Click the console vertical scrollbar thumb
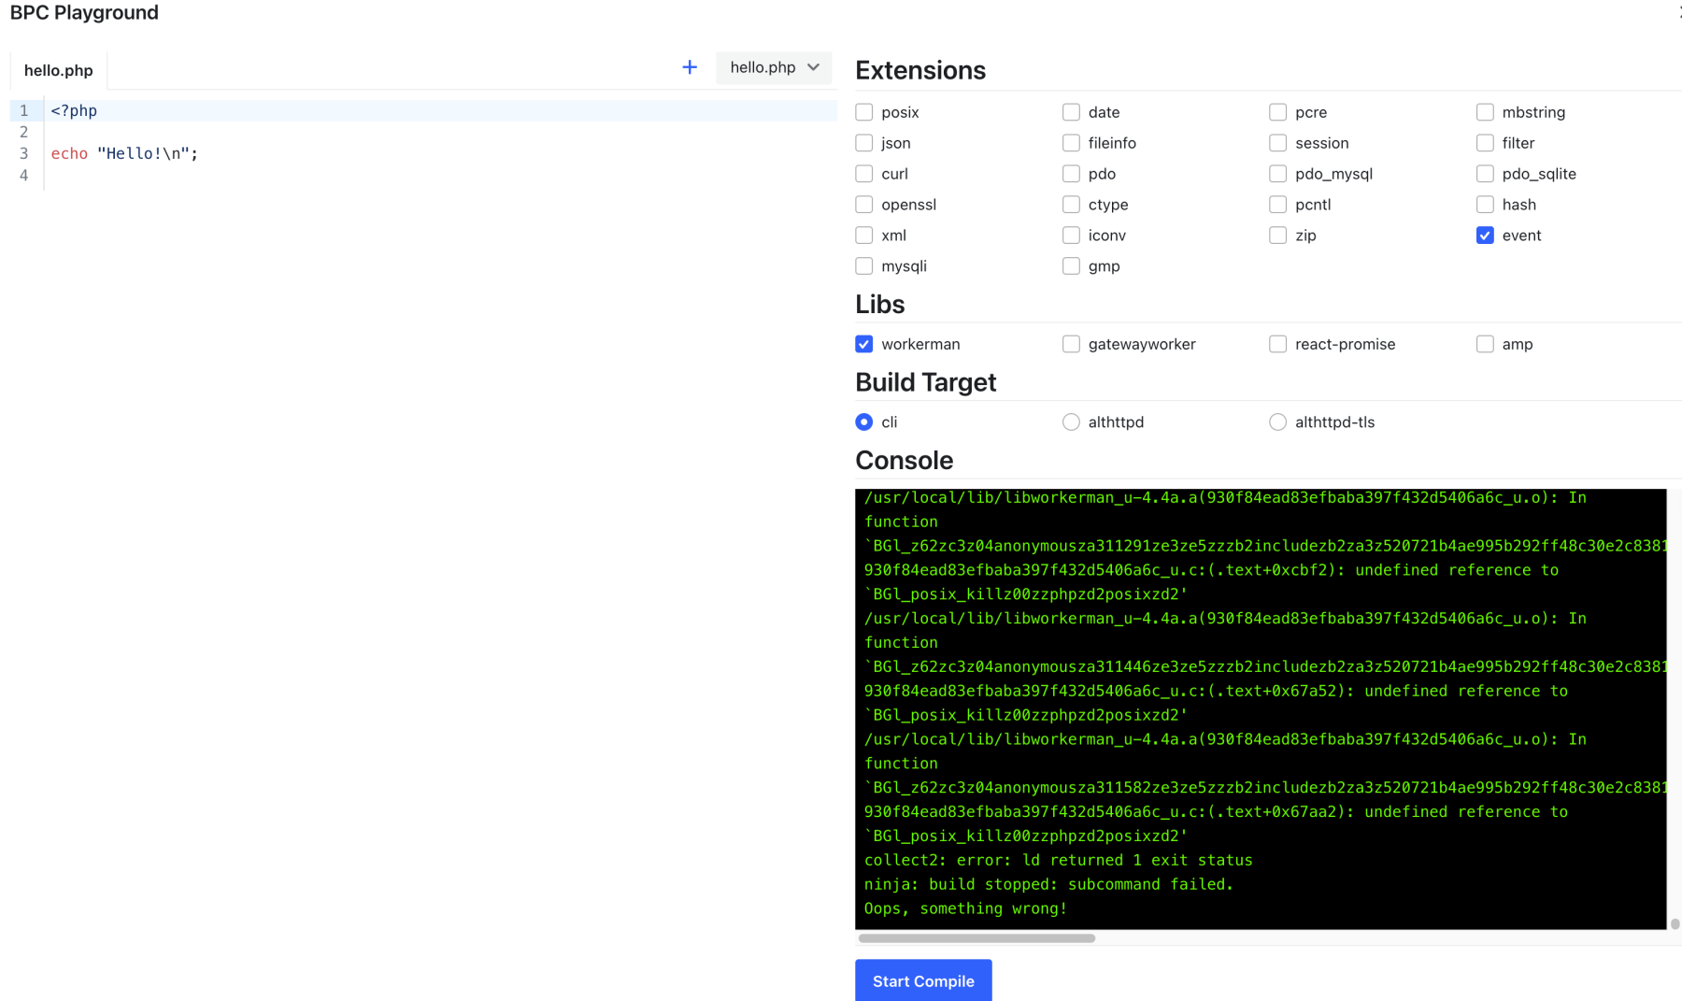1682x1001 pixels. [1675, 923]
